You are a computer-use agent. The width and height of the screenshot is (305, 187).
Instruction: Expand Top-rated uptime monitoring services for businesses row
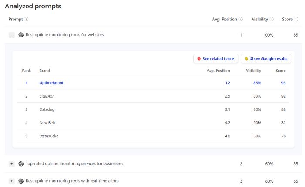point(12,164)
